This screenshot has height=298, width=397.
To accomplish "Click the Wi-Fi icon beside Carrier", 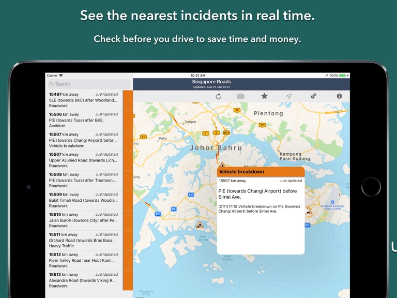I will (61, 75).
